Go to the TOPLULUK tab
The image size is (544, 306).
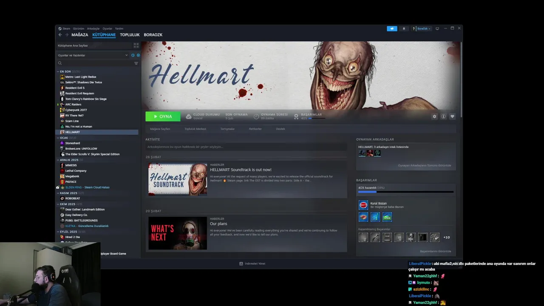(130, 35)
